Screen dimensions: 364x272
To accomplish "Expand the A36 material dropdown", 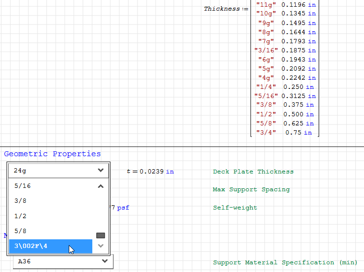I will pyautogui.click(x=58, y=261).
